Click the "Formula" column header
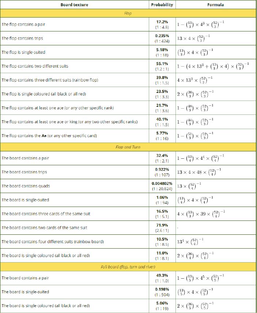 click(x=215, y=5)
